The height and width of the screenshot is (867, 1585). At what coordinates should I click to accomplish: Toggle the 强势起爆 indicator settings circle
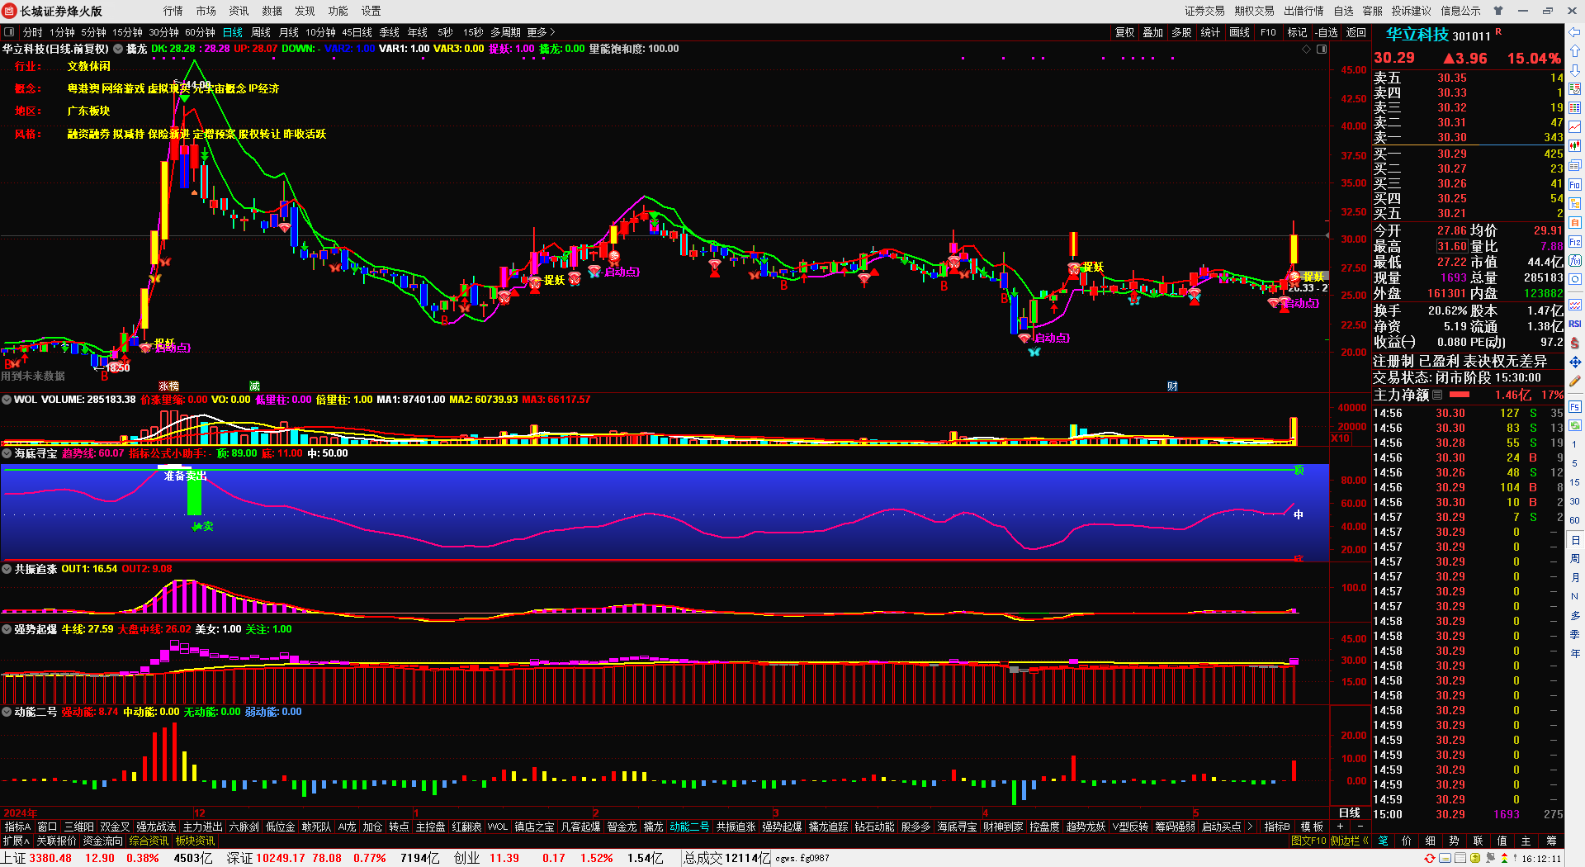pos(7,629)
